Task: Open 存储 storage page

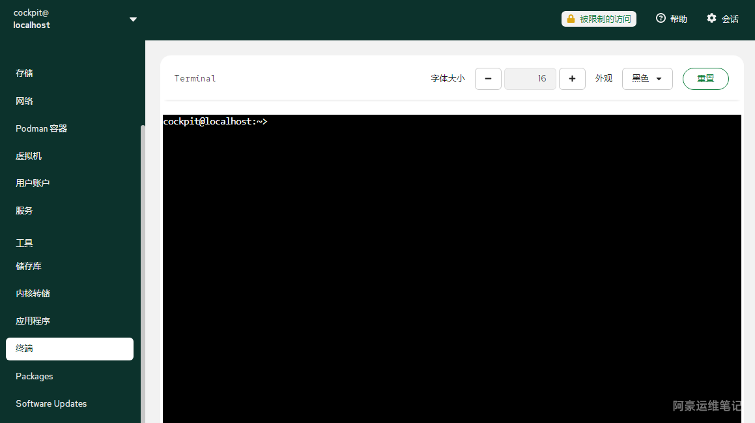Action: click(25, 73)
